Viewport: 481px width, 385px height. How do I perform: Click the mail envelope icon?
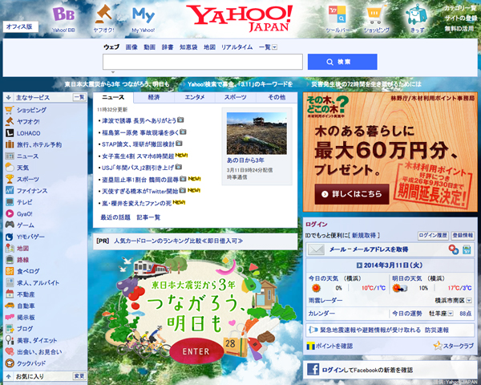pos(316,249)
